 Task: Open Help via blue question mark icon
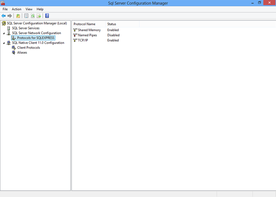[x=47, y=16]
